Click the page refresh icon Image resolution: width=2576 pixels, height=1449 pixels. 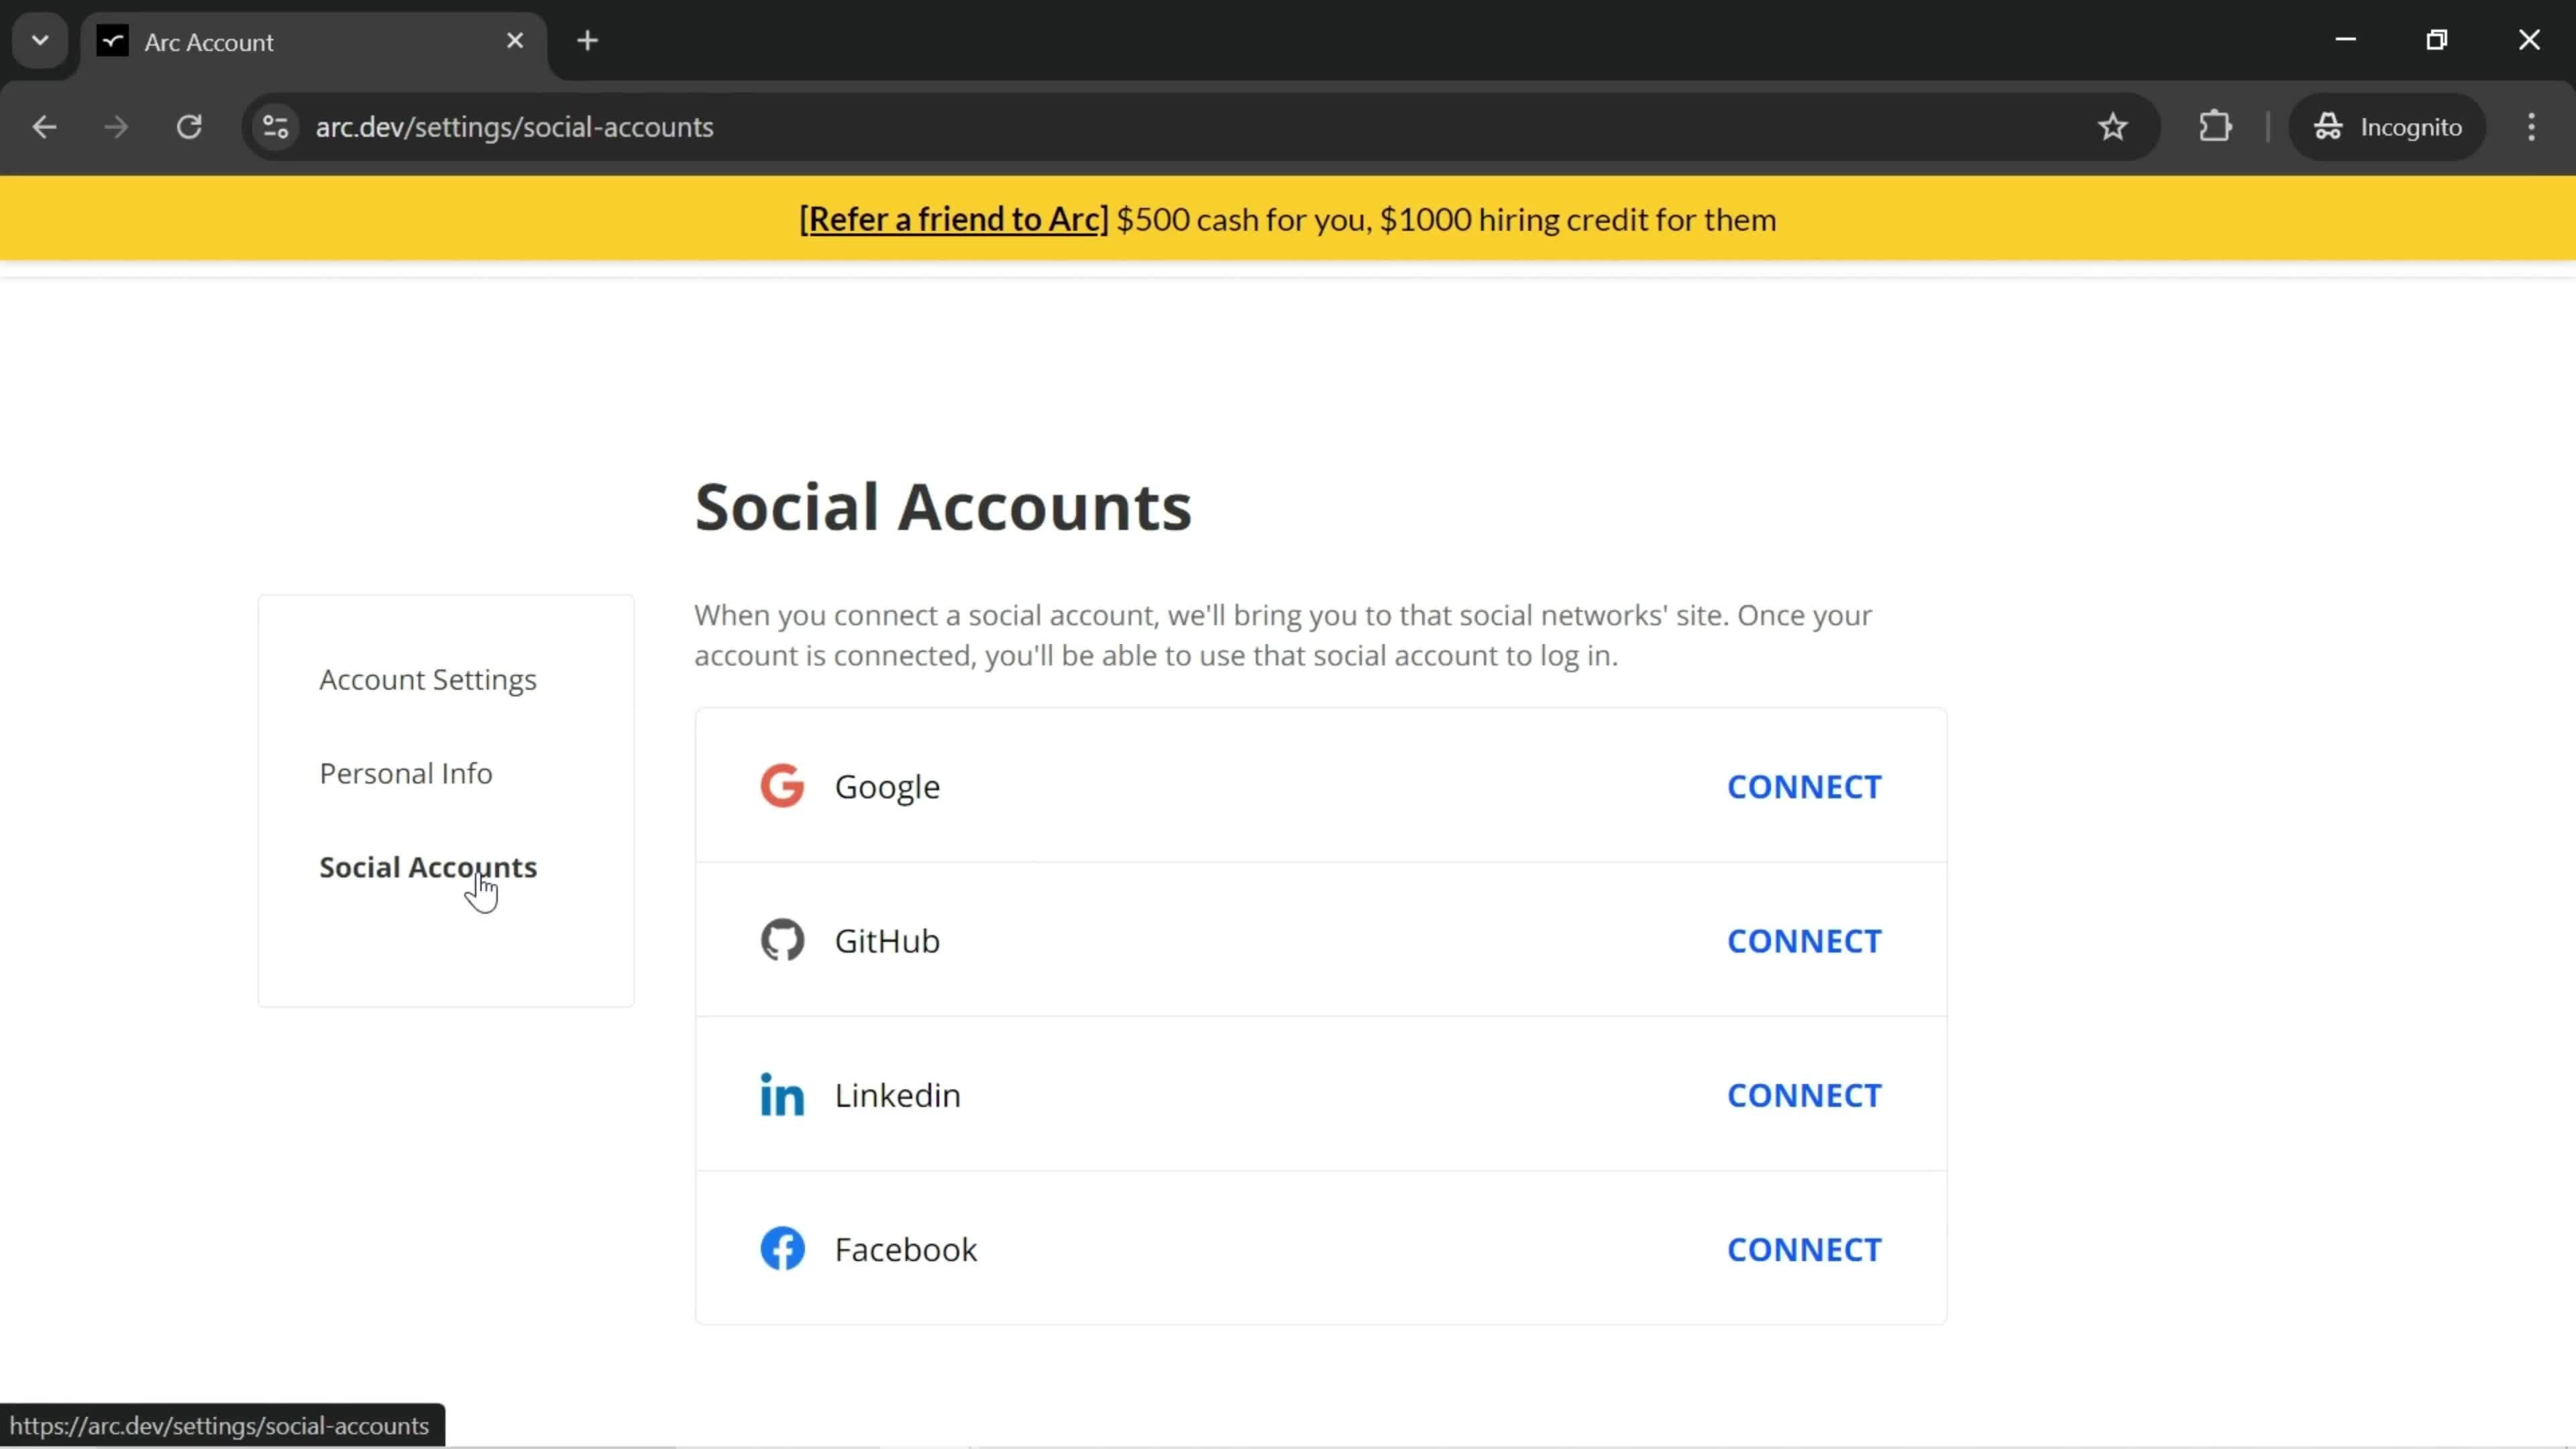coord(189,125)
